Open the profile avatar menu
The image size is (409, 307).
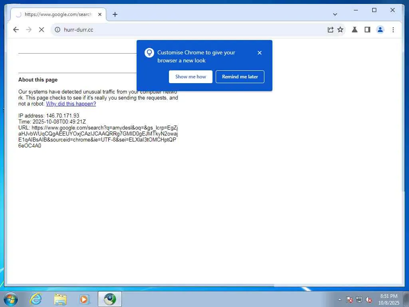(380, 30)
